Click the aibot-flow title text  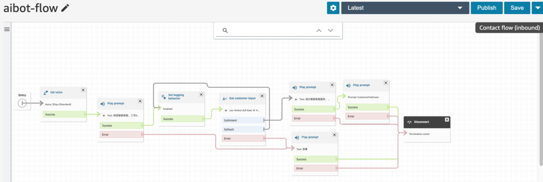[x=31, y=9]
